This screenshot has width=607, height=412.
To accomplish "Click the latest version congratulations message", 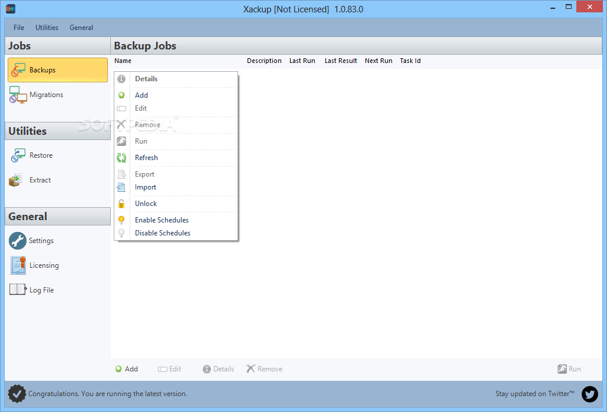I will [x=108, y=394].
